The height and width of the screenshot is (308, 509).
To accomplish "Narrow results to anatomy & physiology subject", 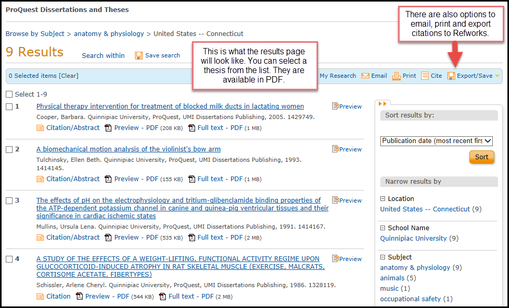I will (x=415, y=267).
